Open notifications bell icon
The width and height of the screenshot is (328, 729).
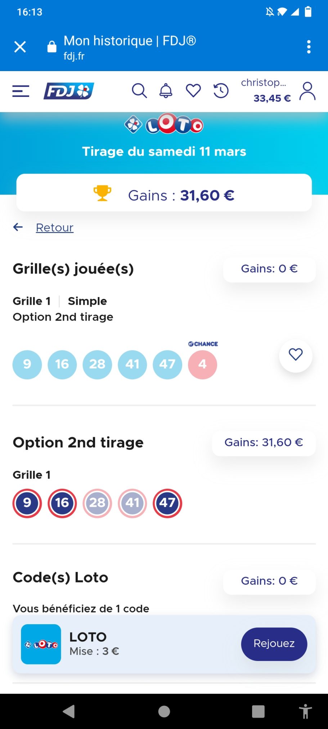pyautogui.click(x=166, y=91)
